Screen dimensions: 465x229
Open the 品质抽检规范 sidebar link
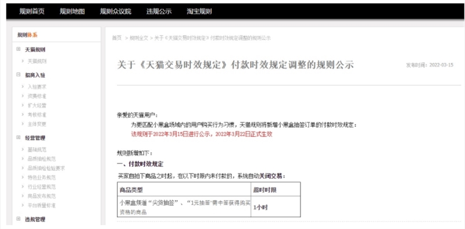pyautogui.click(x=42, y=159)
